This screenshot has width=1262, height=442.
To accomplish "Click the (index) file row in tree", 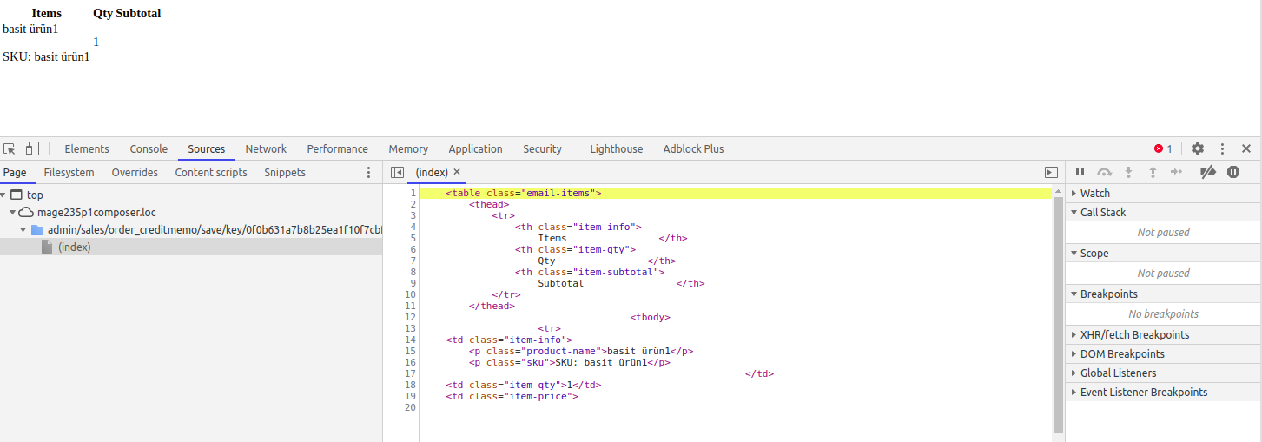I will point(191,247).
